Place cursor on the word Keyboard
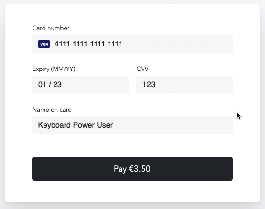265x209 pixels. [54, 125]
